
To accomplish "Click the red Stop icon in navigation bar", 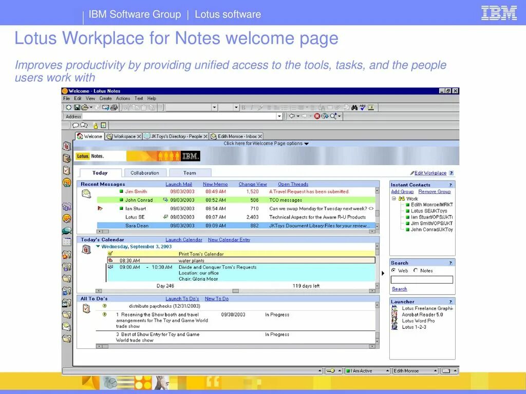I will (317, 116).
